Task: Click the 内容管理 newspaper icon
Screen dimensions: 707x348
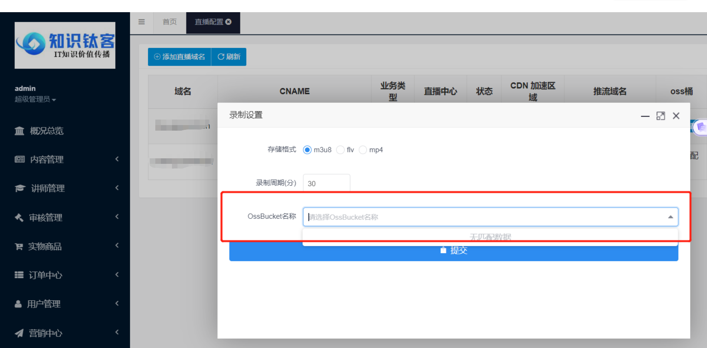Action: click(x=20, y=159)
